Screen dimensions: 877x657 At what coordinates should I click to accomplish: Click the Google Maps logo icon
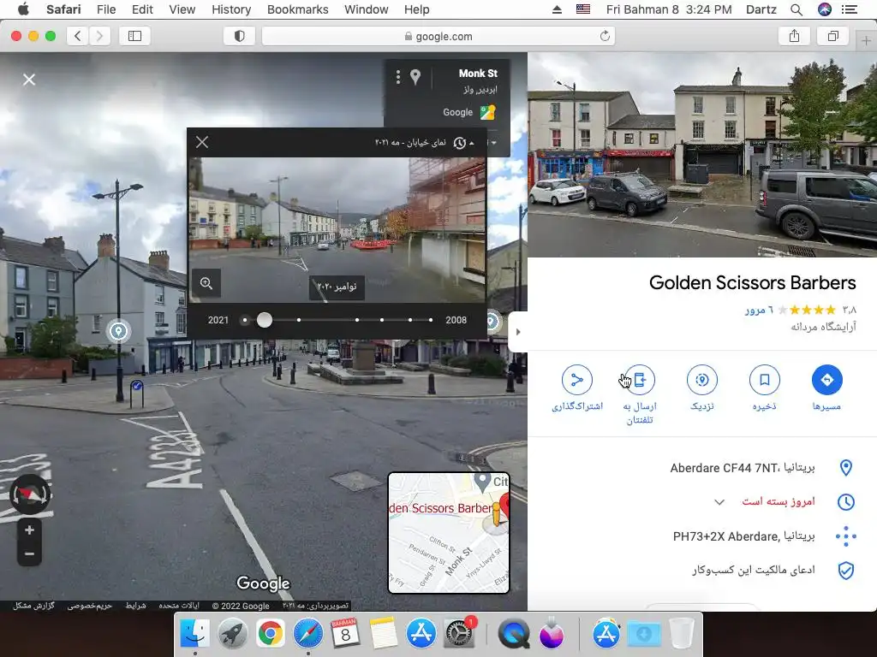487,112
